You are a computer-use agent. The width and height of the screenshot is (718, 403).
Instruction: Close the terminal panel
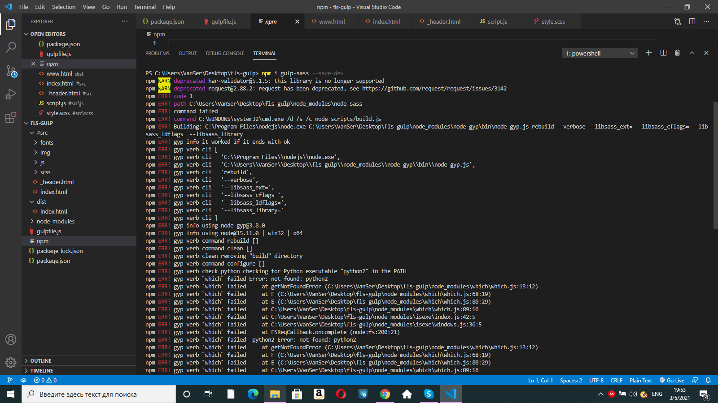click(706, 53)
